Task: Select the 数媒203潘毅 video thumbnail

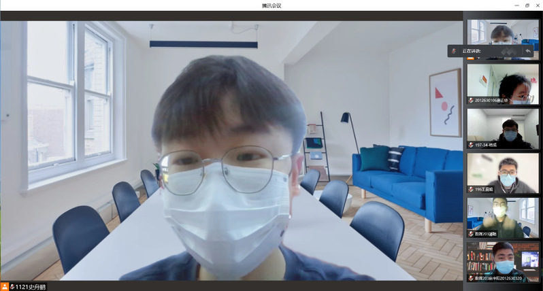Action: coord(502,218)
